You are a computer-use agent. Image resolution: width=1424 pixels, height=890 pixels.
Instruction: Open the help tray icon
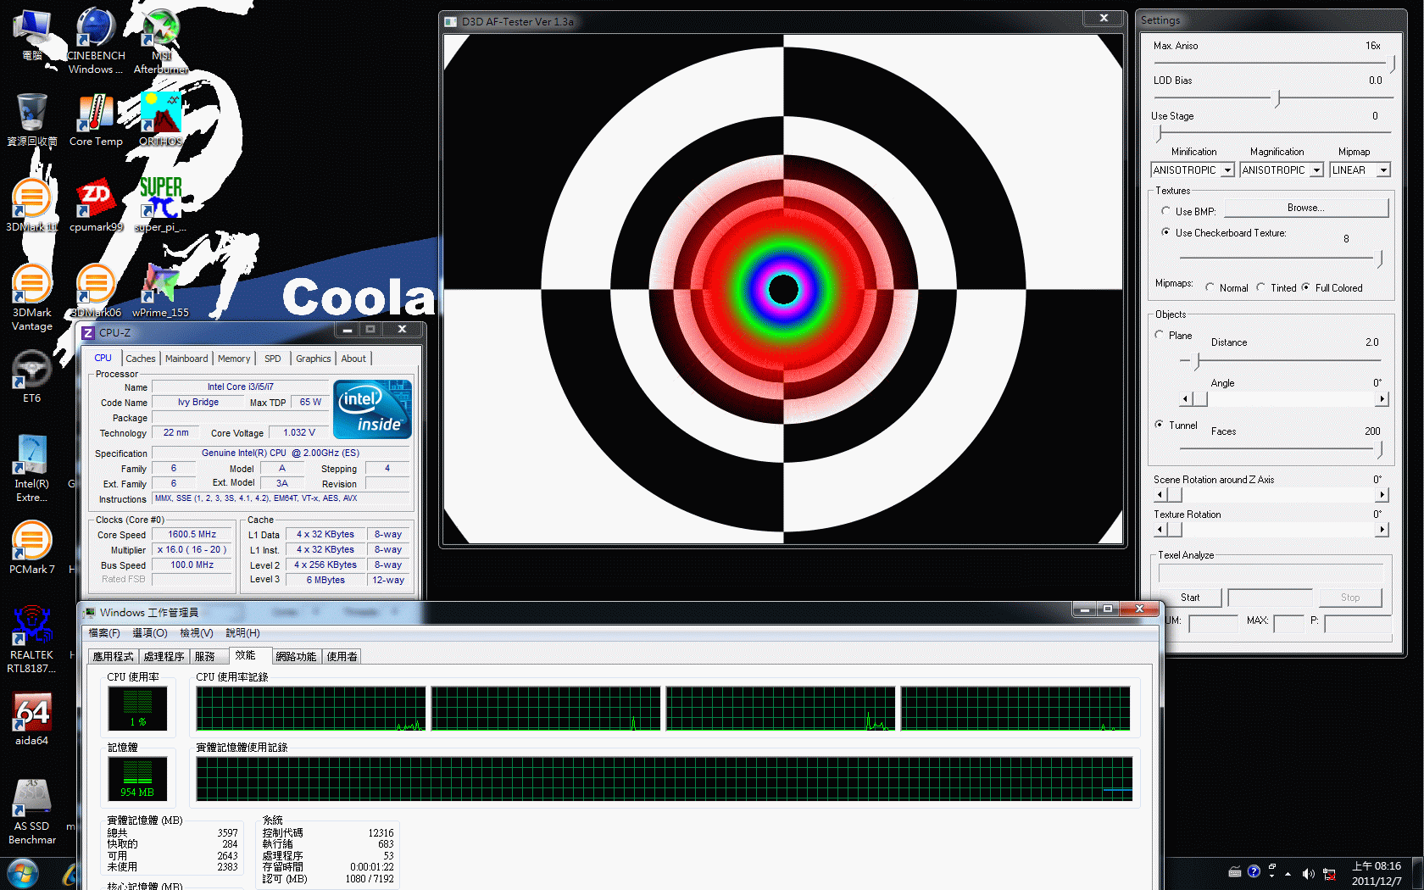[1254, 871]
